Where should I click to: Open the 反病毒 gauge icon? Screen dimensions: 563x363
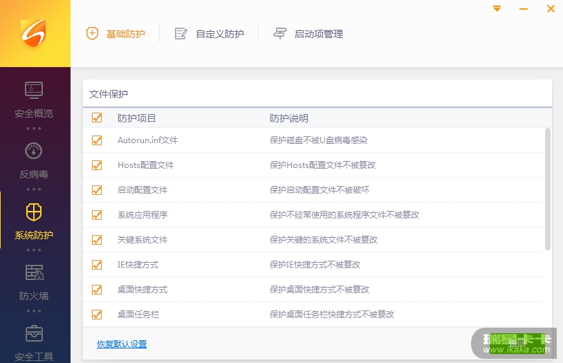click(34, 151)
